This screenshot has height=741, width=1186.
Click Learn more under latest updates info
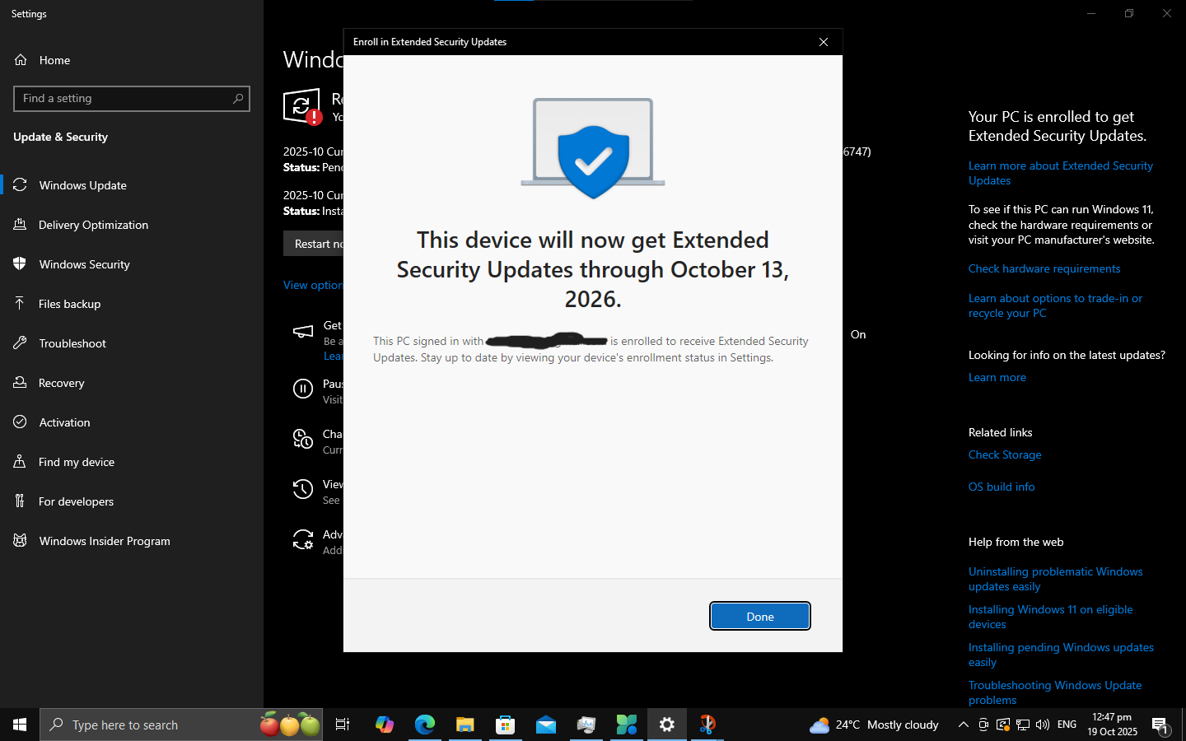997,377
